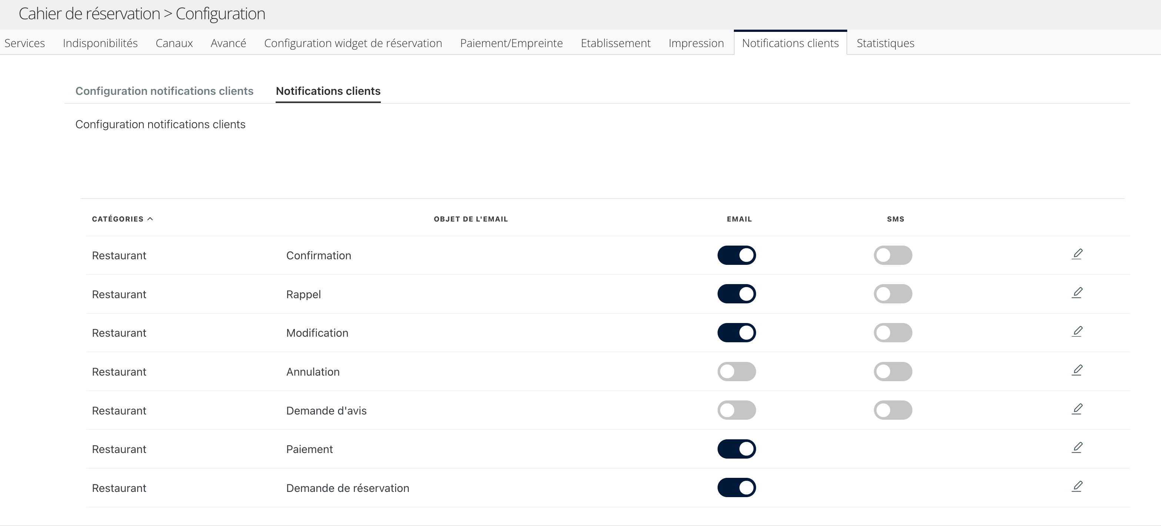1161x526 pixels.
Task: Click the Objet de l'email column header
Action: tap(470, 219)
